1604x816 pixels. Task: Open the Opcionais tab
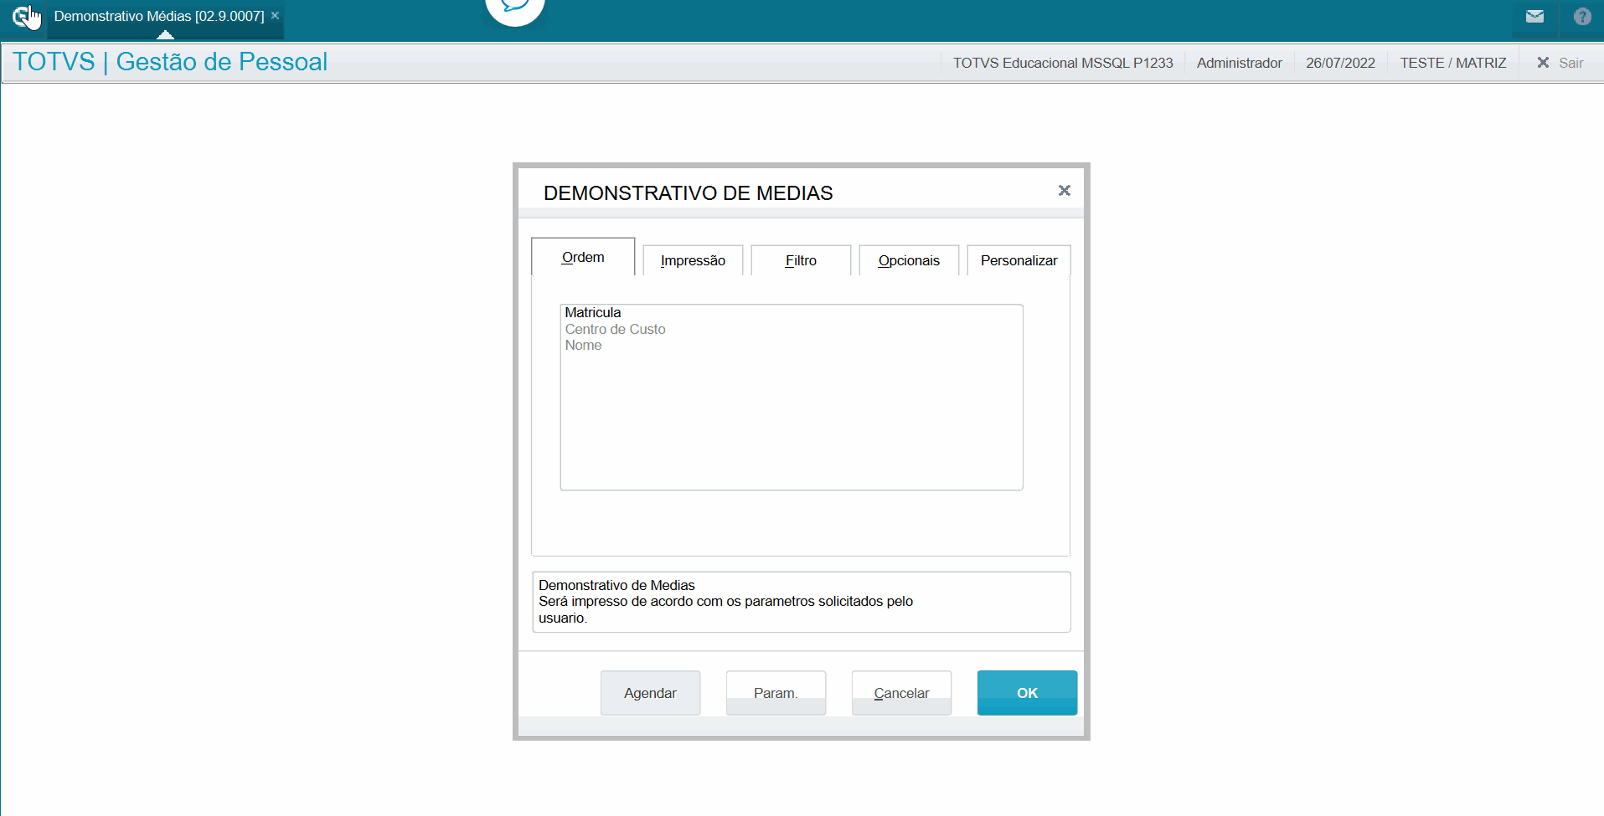click(x=909, y=260)
